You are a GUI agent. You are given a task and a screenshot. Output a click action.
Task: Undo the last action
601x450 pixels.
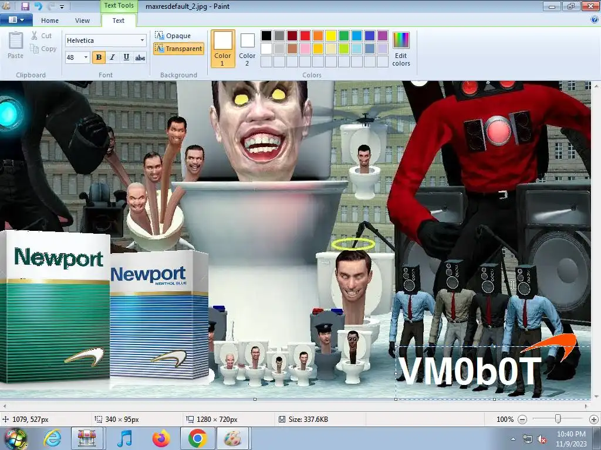pos(38,6)
